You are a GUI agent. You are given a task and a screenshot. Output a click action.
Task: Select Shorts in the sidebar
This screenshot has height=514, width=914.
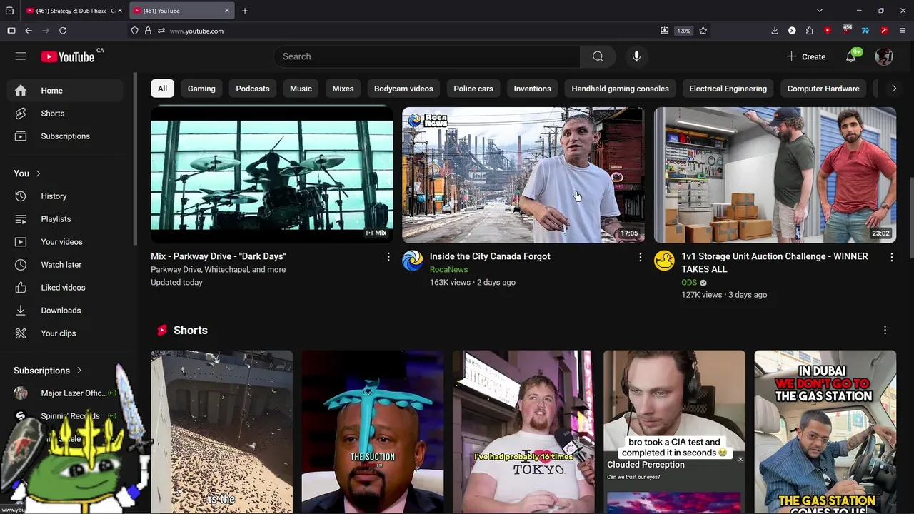click(66, 114)
